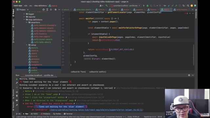Screen dimensions: 210x118
Task: Click 'callback for waitFor()' editor breadcrumb
Action: pos(98,72)
